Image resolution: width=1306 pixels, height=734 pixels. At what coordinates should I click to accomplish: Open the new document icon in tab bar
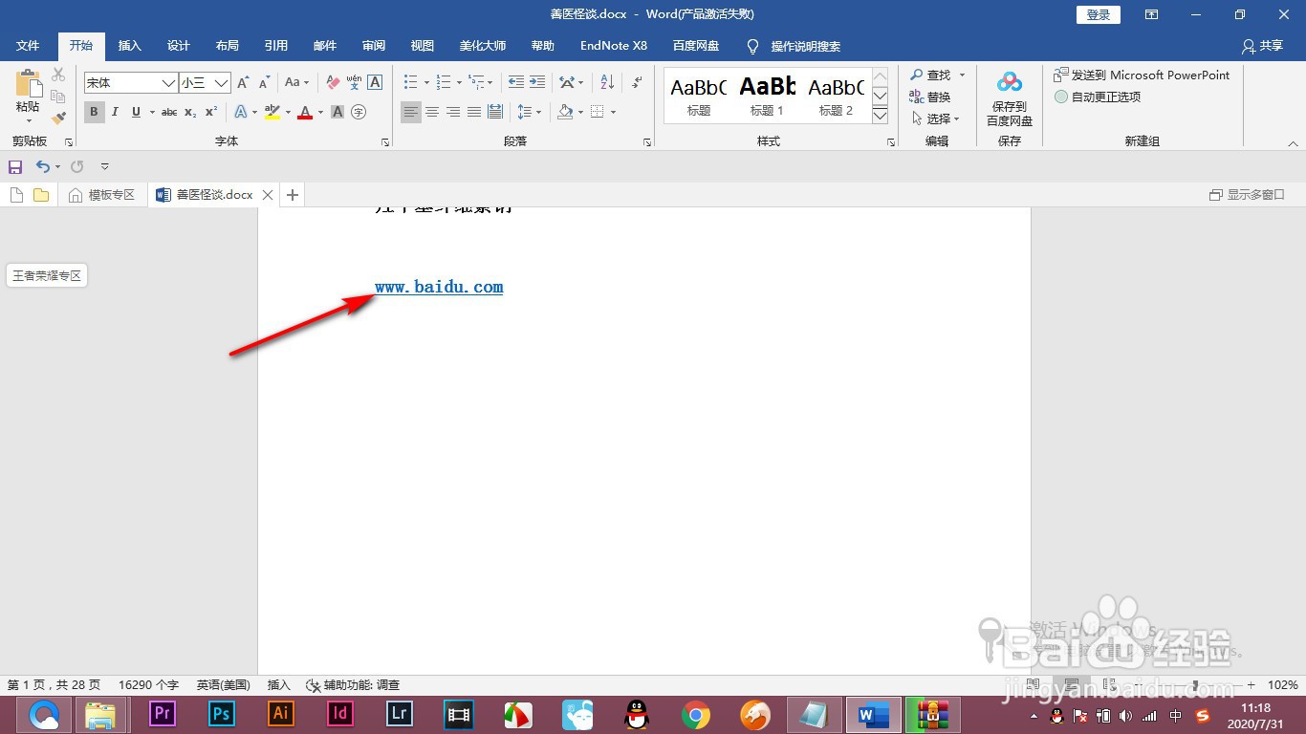(x=16, y=195)
